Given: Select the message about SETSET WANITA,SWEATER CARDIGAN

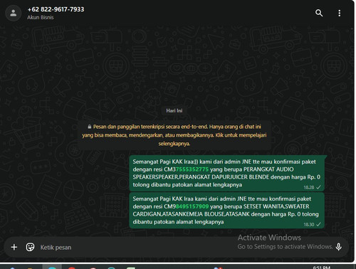Looking at the screenshot, I should tap(226, 211).
